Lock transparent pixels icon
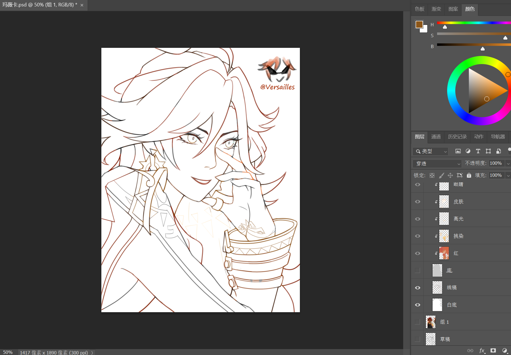Screen dimensions: 511x355 (x=432, y=175)
